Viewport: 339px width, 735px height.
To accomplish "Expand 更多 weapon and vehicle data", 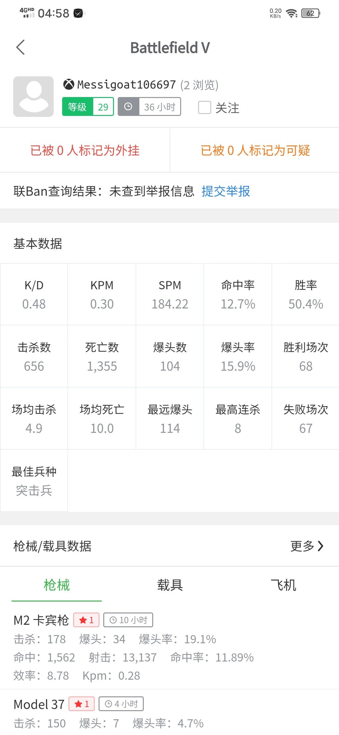I will click(307, 546).
